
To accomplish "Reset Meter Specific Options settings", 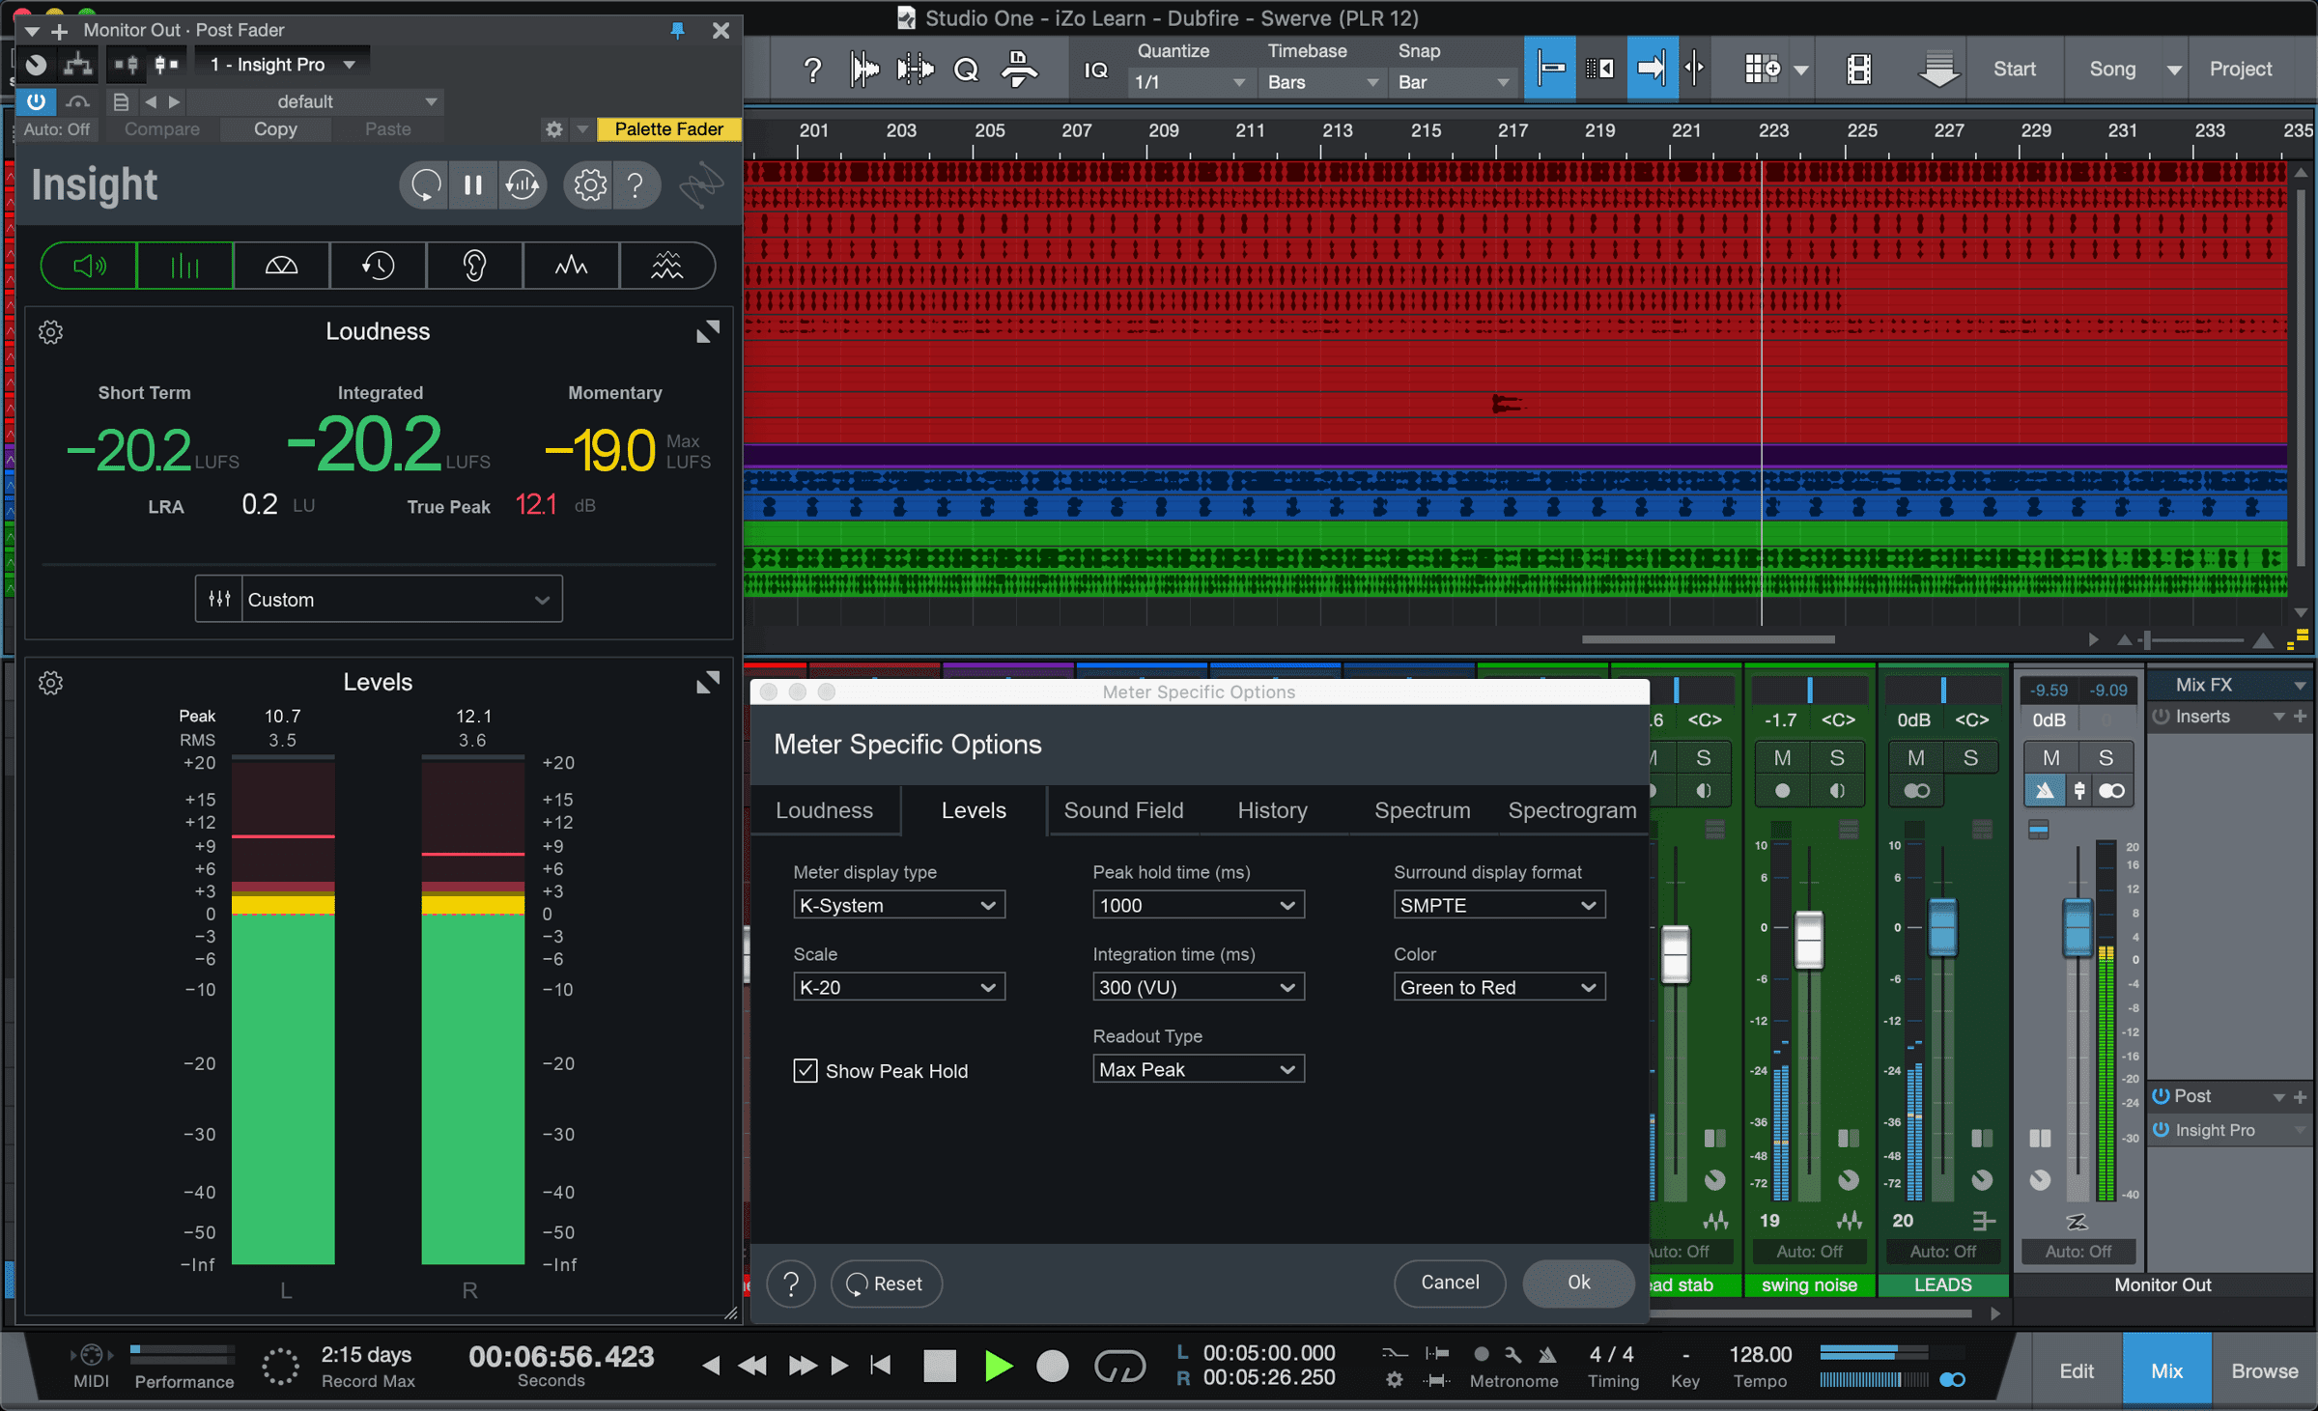I will point(886,1284).
